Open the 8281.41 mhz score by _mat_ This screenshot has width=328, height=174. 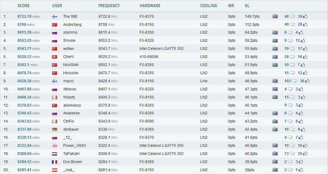pyautogui.click(x=28, y=170)
